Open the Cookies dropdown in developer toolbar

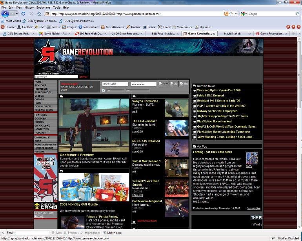(25, 27)
